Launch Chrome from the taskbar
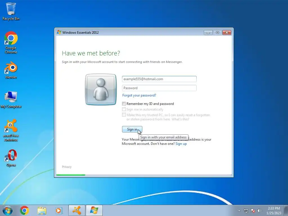Viewport: 288px width, 216px height. click(24, 210)
